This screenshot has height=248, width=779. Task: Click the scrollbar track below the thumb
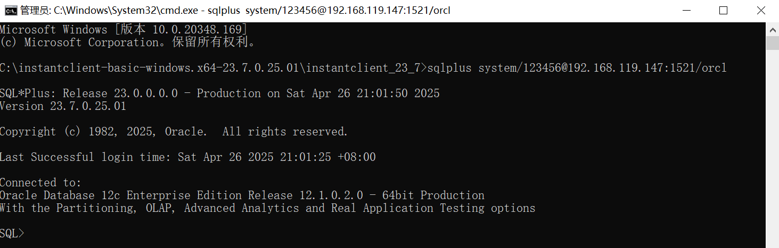[773, 149]
